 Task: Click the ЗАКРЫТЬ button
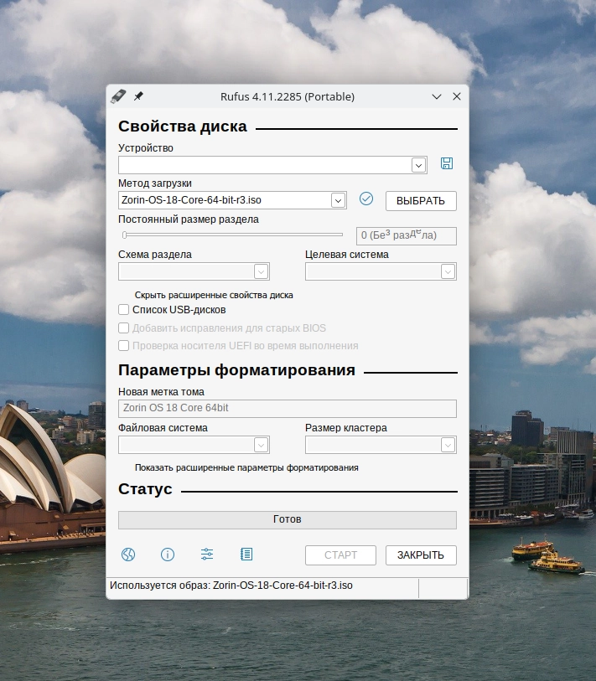click(421, 555)
